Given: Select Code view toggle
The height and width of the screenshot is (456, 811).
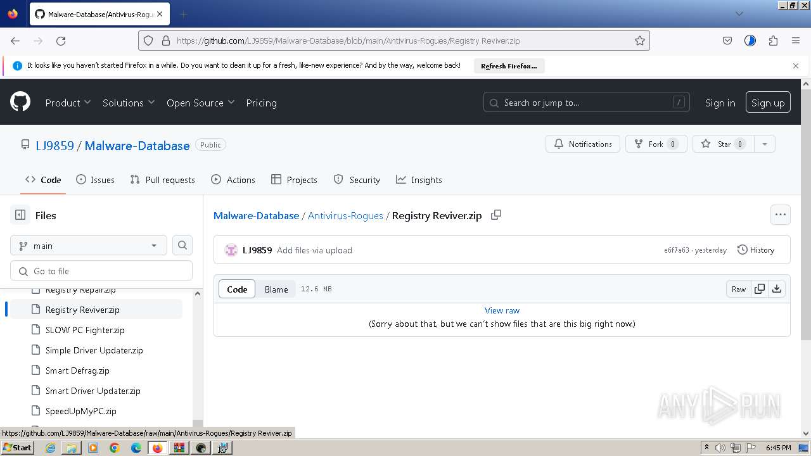Looking at the screenshot, I should pyautogui.click(x=237, y=289).
